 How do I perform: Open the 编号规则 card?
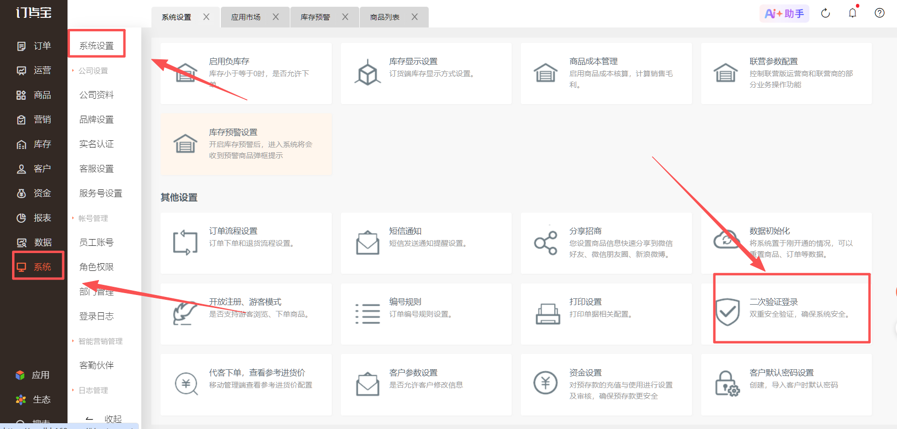(426, 314)
